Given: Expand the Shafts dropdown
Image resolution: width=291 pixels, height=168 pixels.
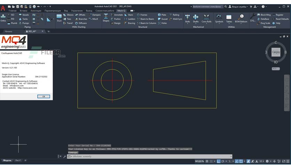Looking at the screenshot, I should pyautogui.click(x=196, y=24).
